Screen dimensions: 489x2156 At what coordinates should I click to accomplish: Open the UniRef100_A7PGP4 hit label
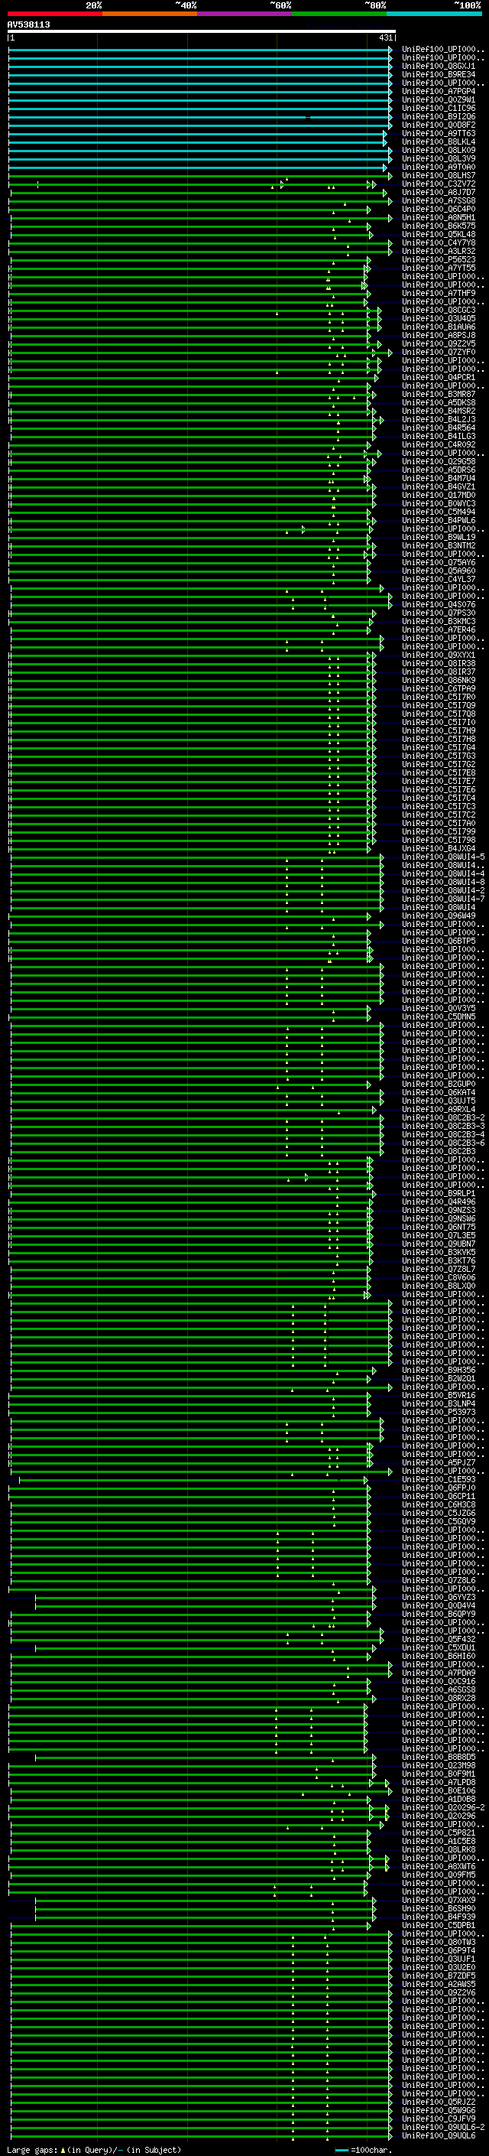click(439, 91)
